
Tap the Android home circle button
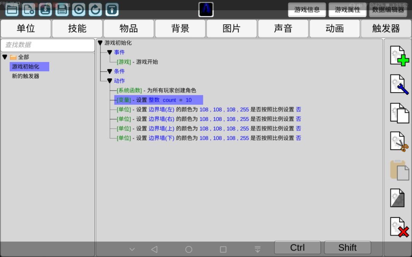(189, 249)
